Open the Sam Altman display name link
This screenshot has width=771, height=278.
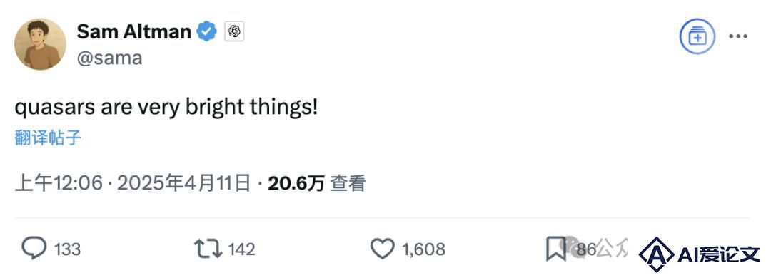(133, 32)
